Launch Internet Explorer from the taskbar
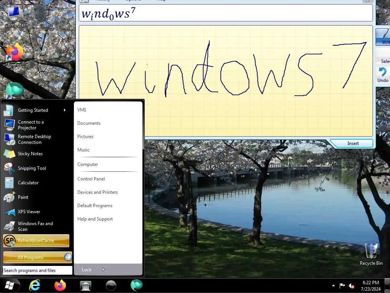Image resolution: width=390 pixels, height=293 pixels. point(35,285)
